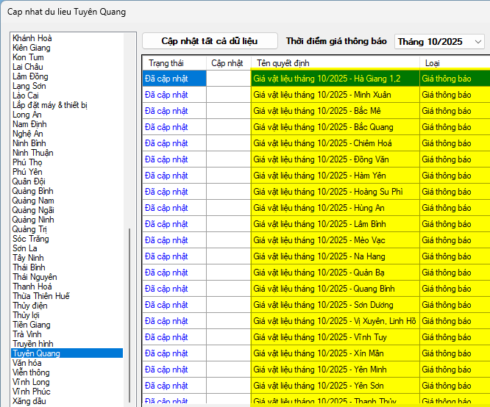
Task: Select 'Quảng Ninh' from the sidebar list
Action: click(x=33, y=220)
